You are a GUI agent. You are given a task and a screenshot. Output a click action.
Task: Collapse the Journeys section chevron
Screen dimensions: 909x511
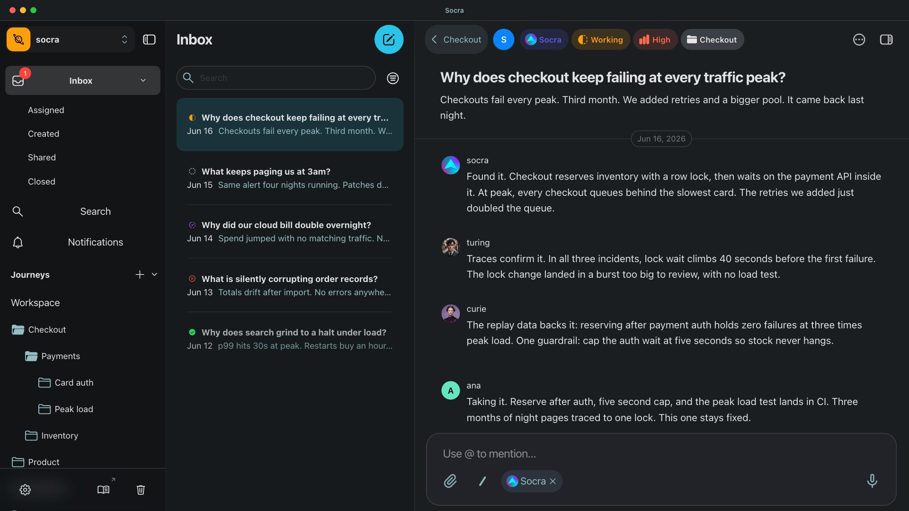point(154,274)
